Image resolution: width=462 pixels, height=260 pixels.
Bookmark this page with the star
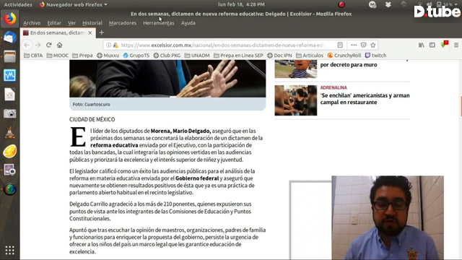[373, 45]
